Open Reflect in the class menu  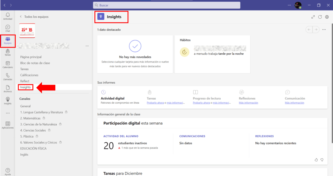coord(25,81)
